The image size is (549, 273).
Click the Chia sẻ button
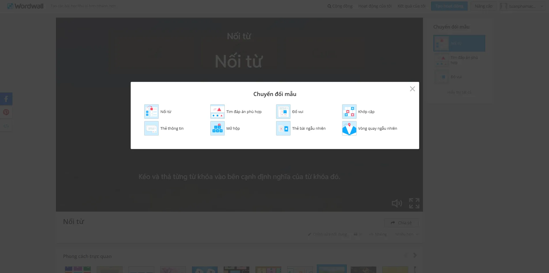(401, 223)
